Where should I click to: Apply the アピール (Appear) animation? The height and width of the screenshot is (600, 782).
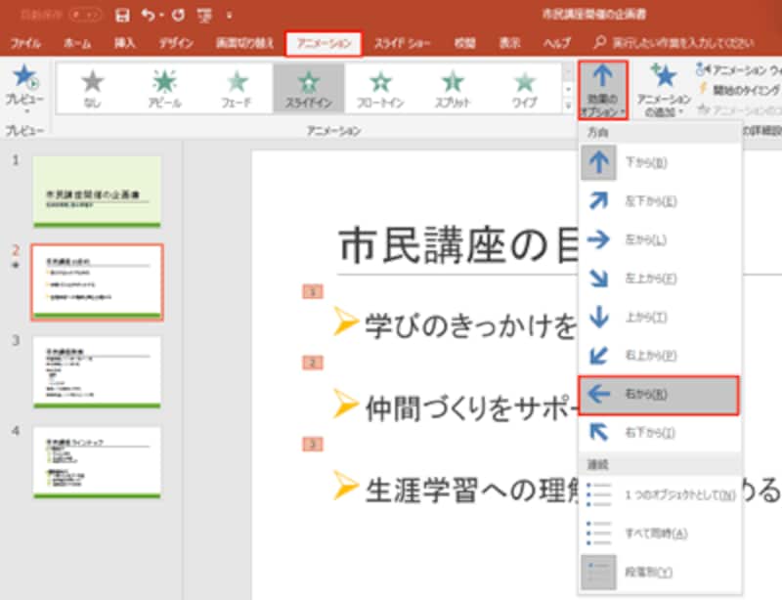click(x=164, y=89)
